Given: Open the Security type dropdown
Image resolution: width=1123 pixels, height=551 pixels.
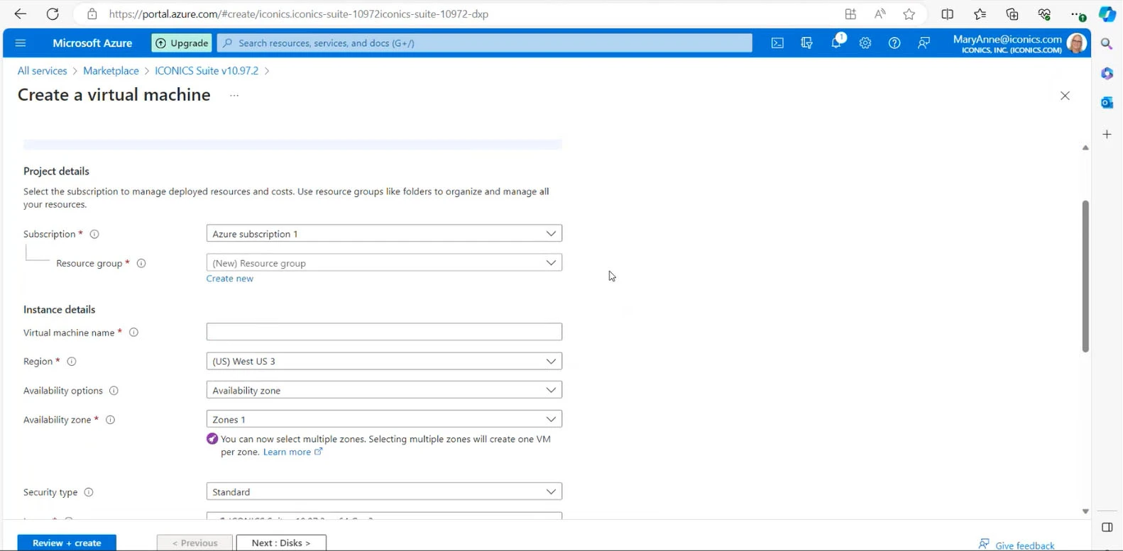Looking at the screenshot, I should [383, 491].
